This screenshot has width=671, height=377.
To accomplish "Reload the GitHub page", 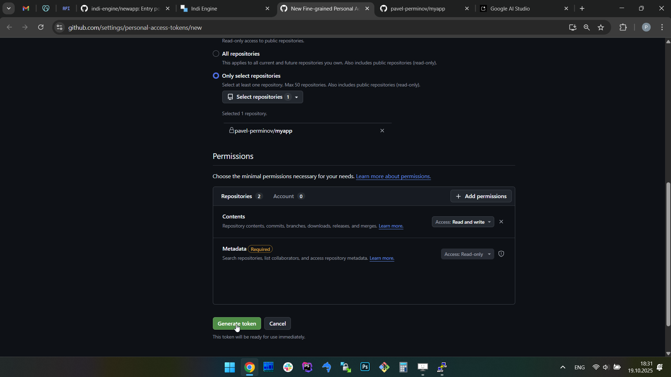I will tap(41, 28).
